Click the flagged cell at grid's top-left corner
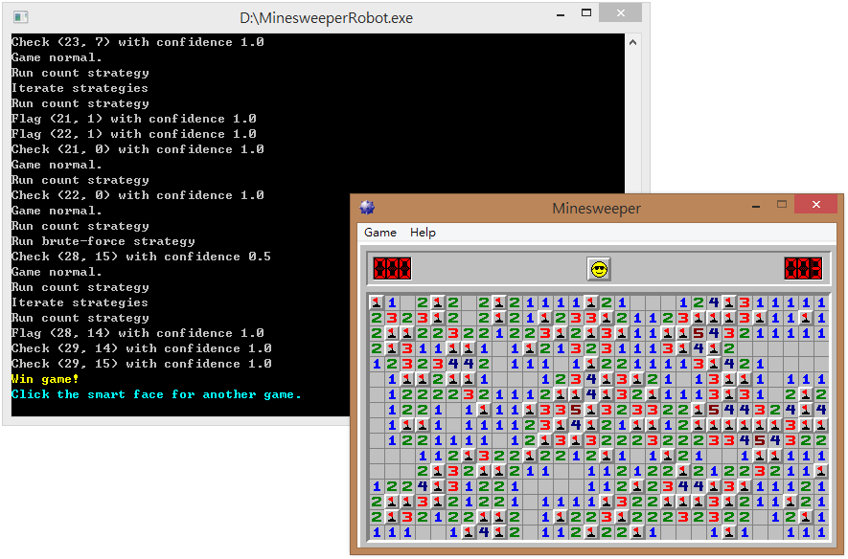Screen dimensions: 848x559 pos(377,302)
